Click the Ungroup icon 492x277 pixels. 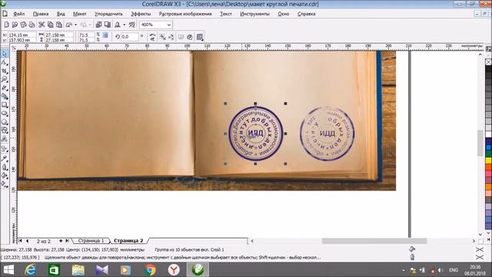point(162,37)
